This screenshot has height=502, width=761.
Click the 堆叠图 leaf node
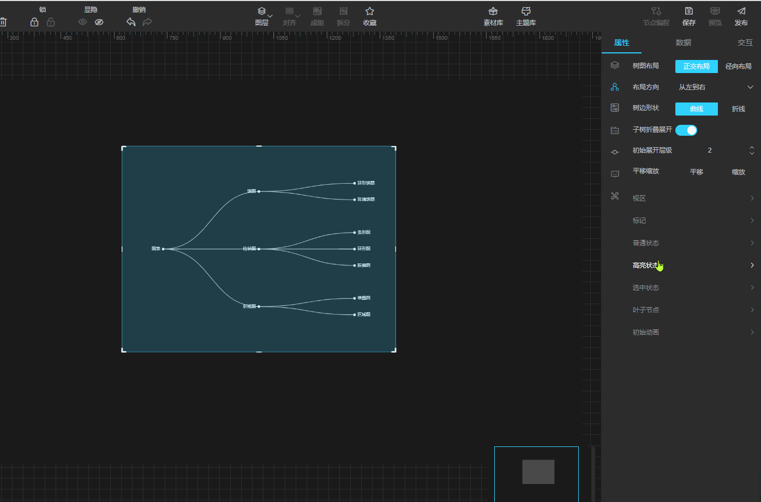pyautogui.click(x=362, y=298)
